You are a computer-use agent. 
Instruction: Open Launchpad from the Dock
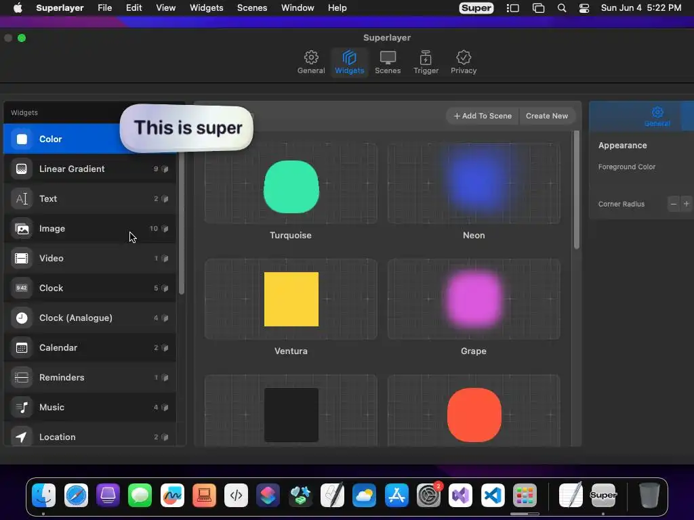click(525, 495)
